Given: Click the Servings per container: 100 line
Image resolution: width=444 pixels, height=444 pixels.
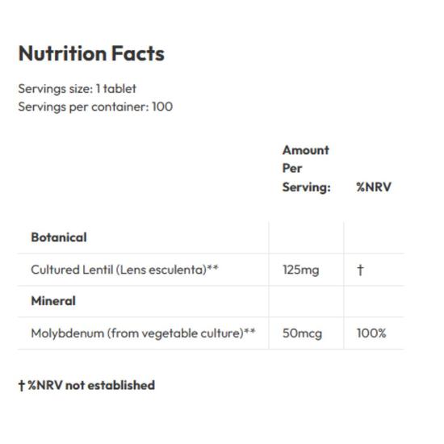Looking at the screenshot, I should coord(95,107).
